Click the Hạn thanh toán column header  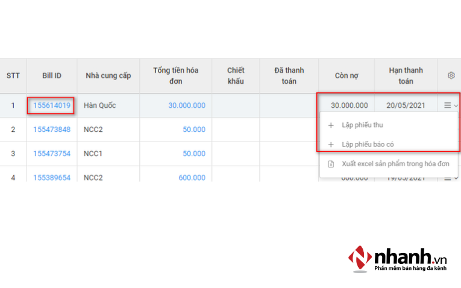(x=406, y=75)
